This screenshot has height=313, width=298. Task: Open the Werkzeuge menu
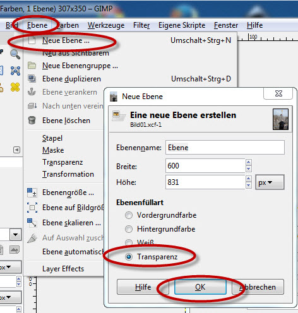pos(106,25)
